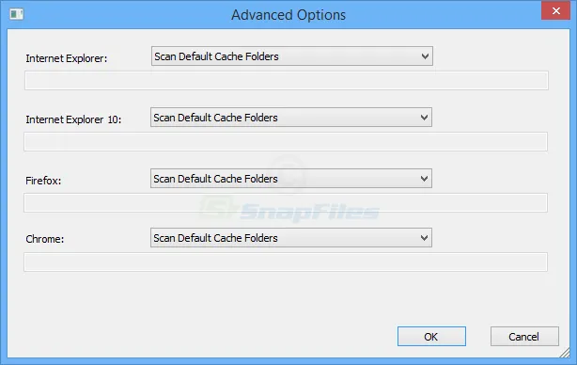The image size is (577, 365).
Task: Expand the Chrome cache dropdown arrow
Action: click(x=424, y=238)
